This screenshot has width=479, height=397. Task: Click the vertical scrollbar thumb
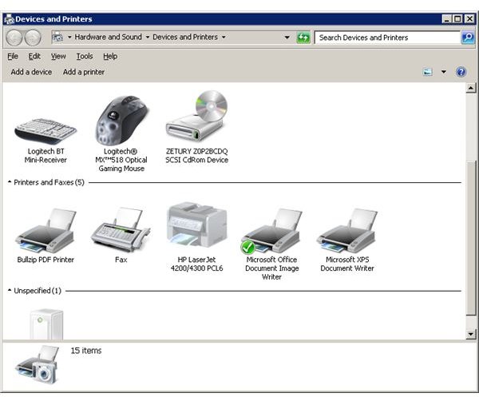(471, 238)
